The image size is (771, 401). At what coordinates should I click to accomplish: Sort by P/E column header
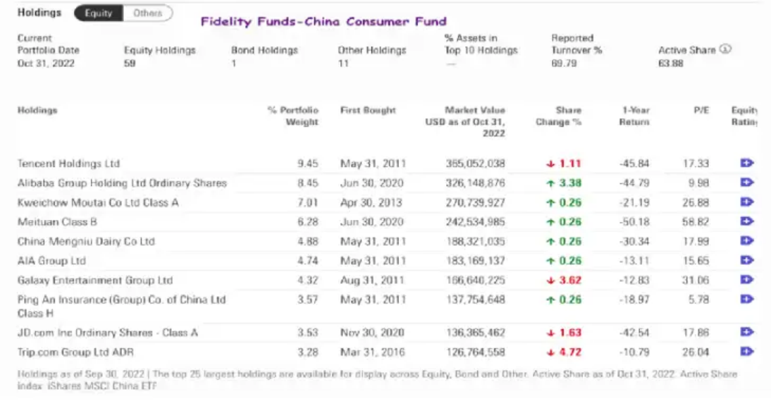coord(701,111)
